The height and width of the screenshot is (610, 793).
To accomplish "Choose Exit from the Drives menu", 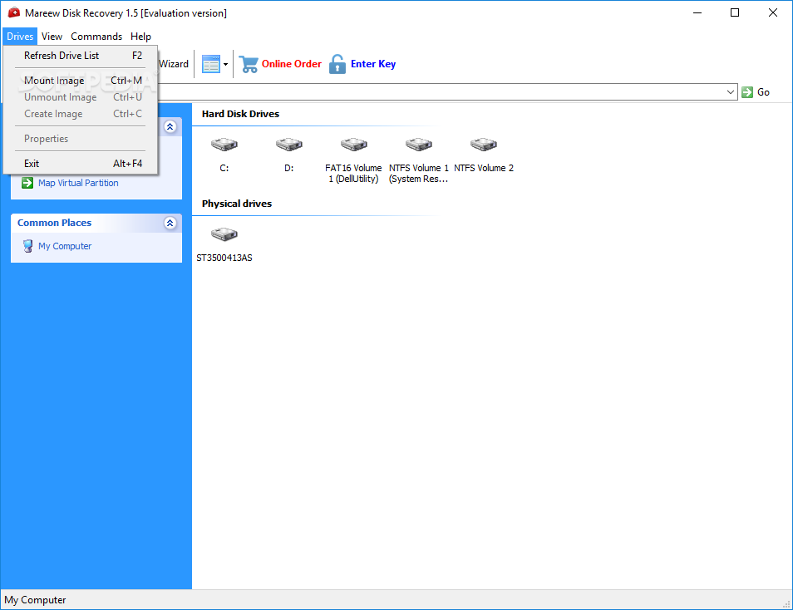I will 81,164.
